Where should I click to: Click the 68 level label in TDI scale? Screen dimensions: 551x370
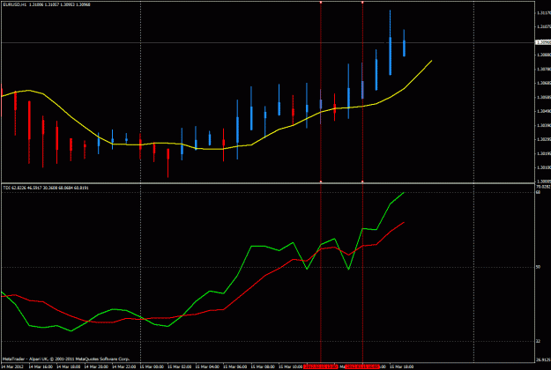538,192
